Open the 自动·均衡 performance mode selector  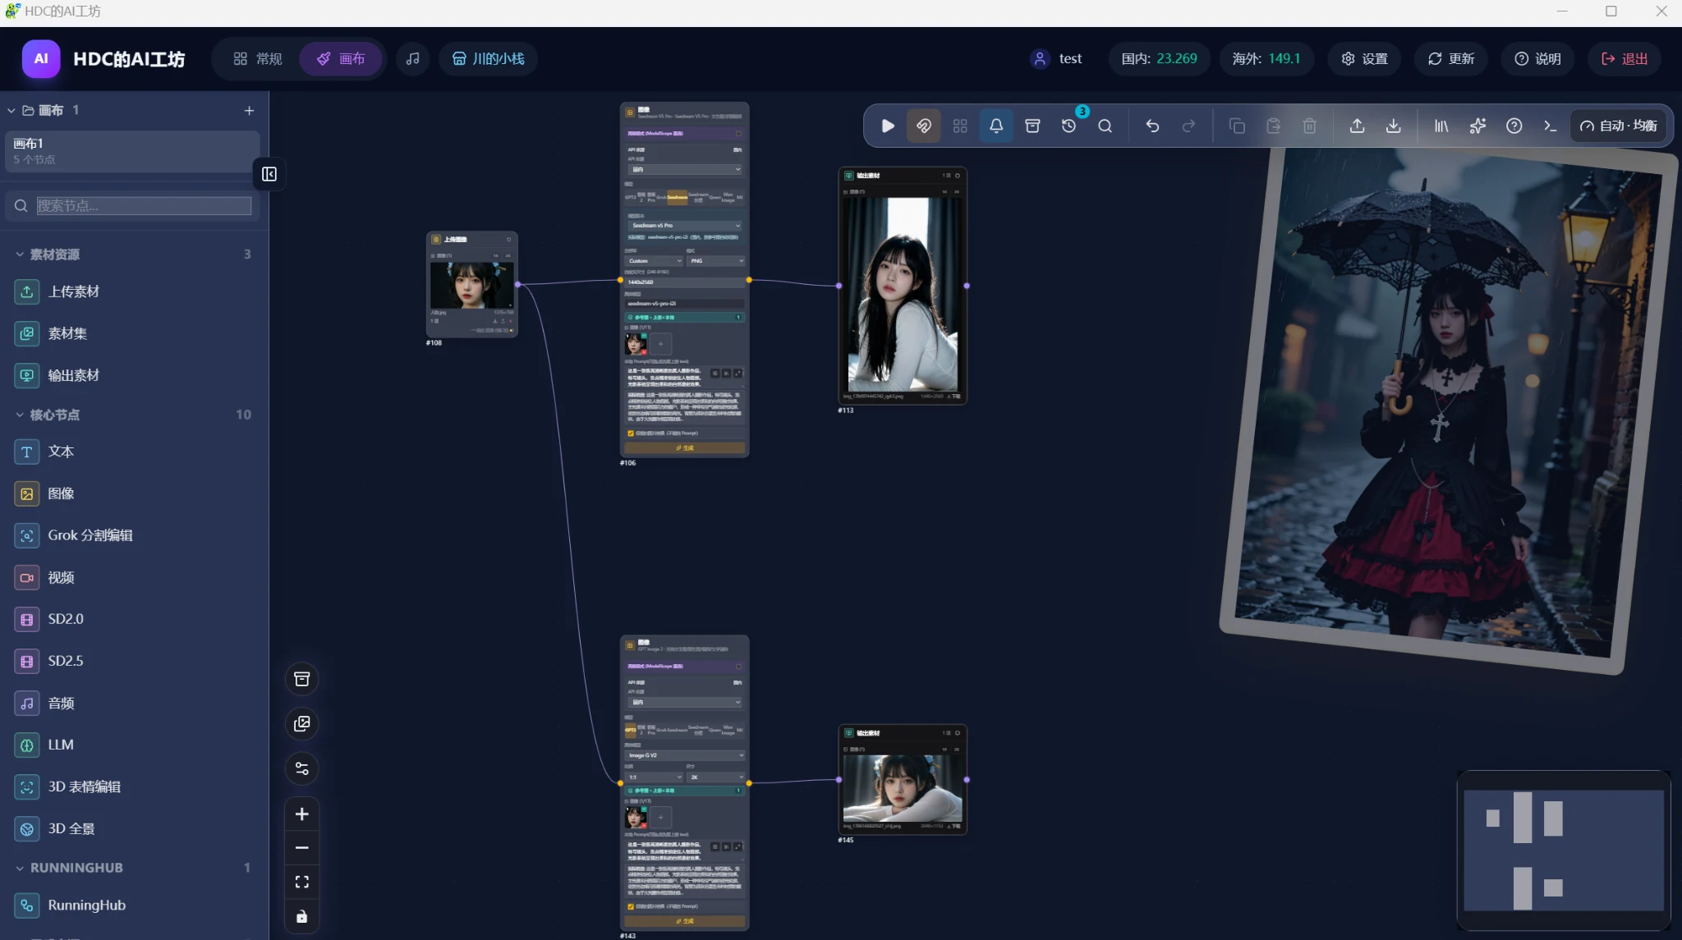coord(1618,126)
